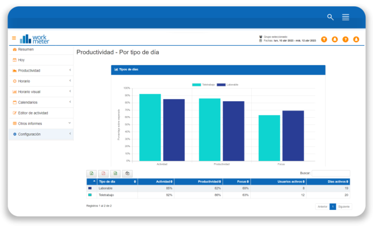This screenshot has height=226, width=373.
Task: Click the Hoy calendar icon
Action: (14, 60)
